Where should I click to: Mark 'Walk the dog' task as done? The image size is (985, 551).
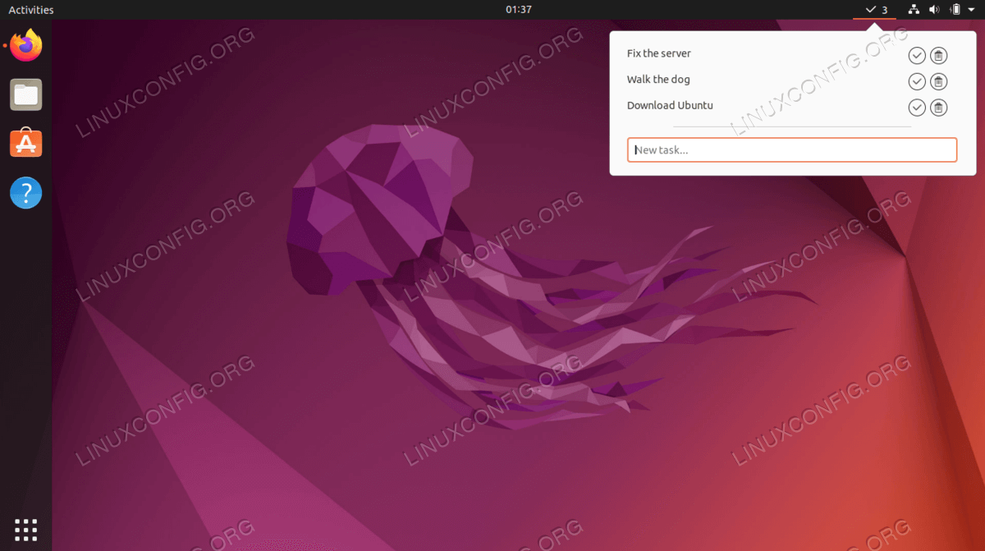point(917,81)
